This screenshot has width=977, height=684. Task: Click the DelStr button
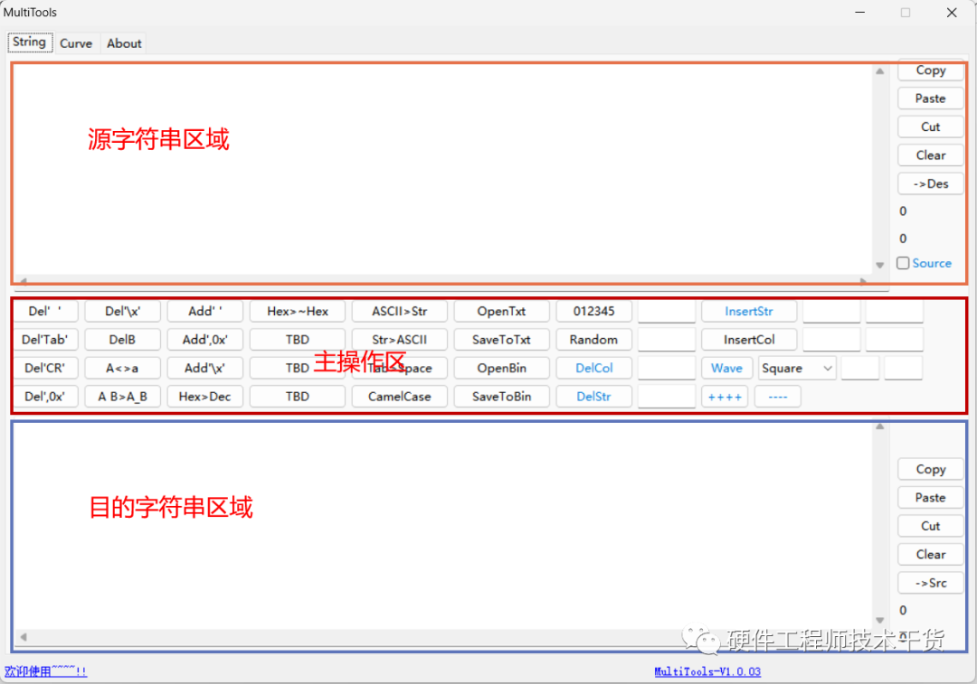[x=593, y=397]
